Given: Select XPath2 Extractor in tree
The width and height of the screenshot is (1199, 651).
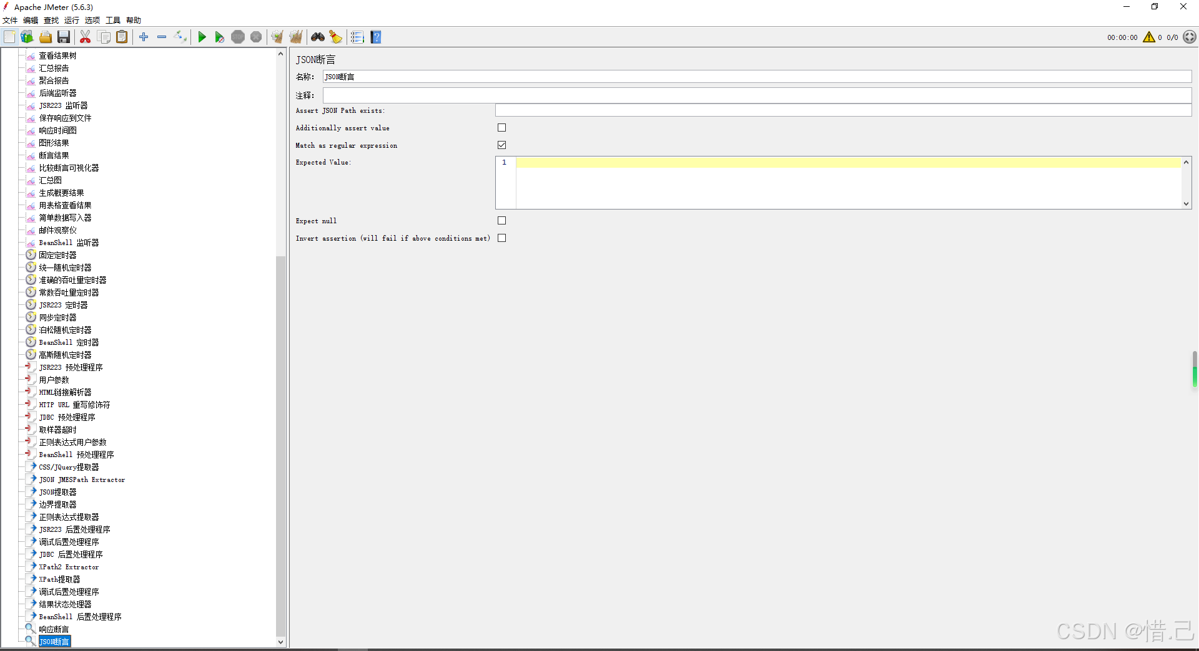Looking at the screenshot, I should [69, 567].
